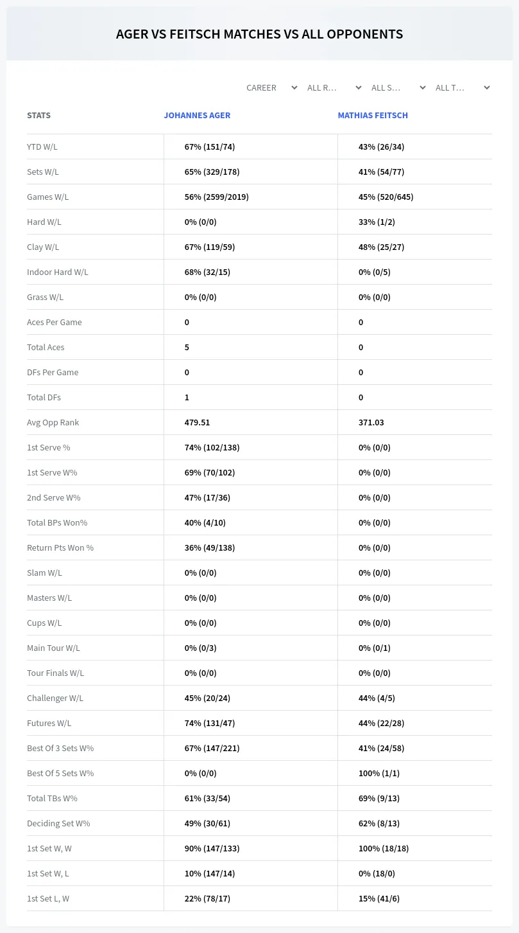Expand the ALL R... rounds dropdown
Screen dimensions: 519x933
click(x=334, y=87)
